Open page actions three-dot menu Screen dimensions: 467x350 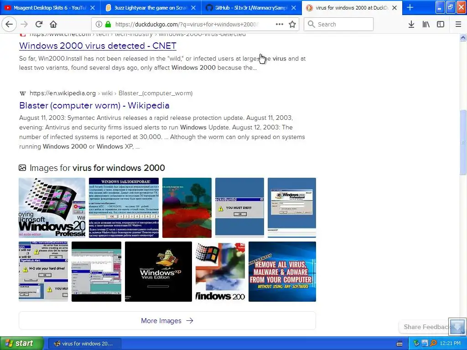click(x=280, y=25)
